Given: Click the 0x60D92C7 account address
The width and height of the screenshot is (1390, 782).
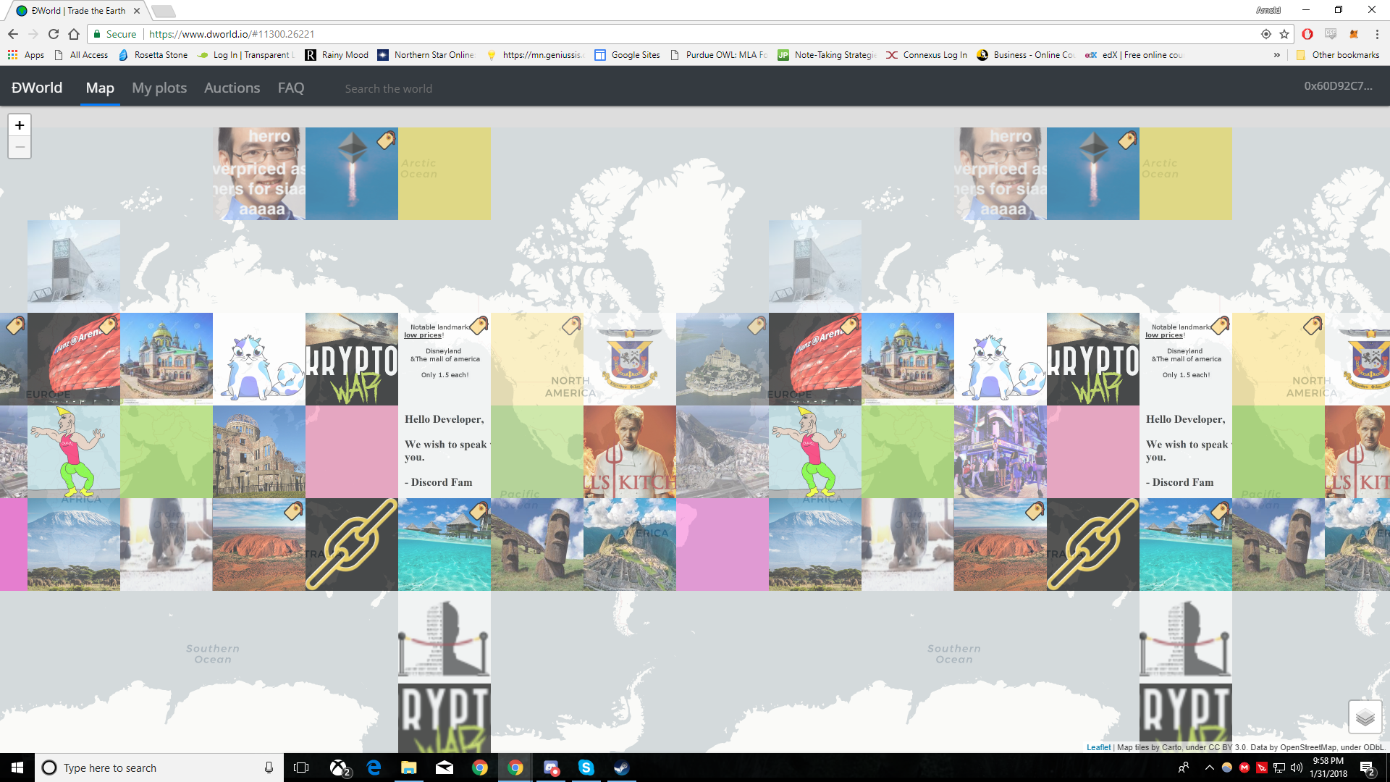Looking at the screenshot, I should (x=1338, y=86).
